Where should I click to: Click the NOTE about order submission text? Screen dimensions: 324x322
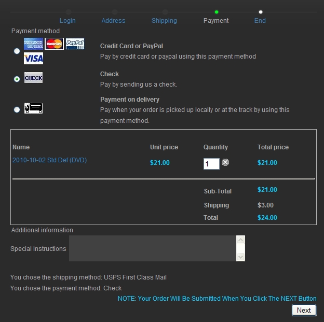pos(217,299)
